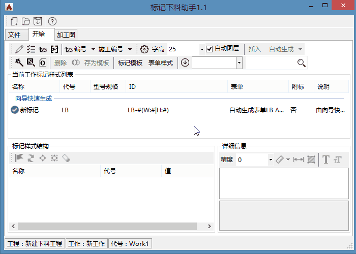
Task: Expand the ruler icon dropdown arrow
Action: click(288, 160)
